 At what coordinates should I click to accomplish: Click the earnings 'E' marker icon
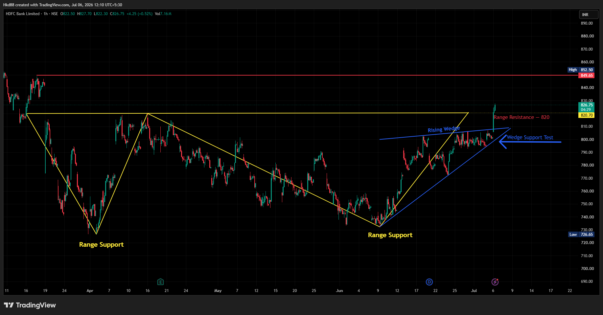click(160, 282)
